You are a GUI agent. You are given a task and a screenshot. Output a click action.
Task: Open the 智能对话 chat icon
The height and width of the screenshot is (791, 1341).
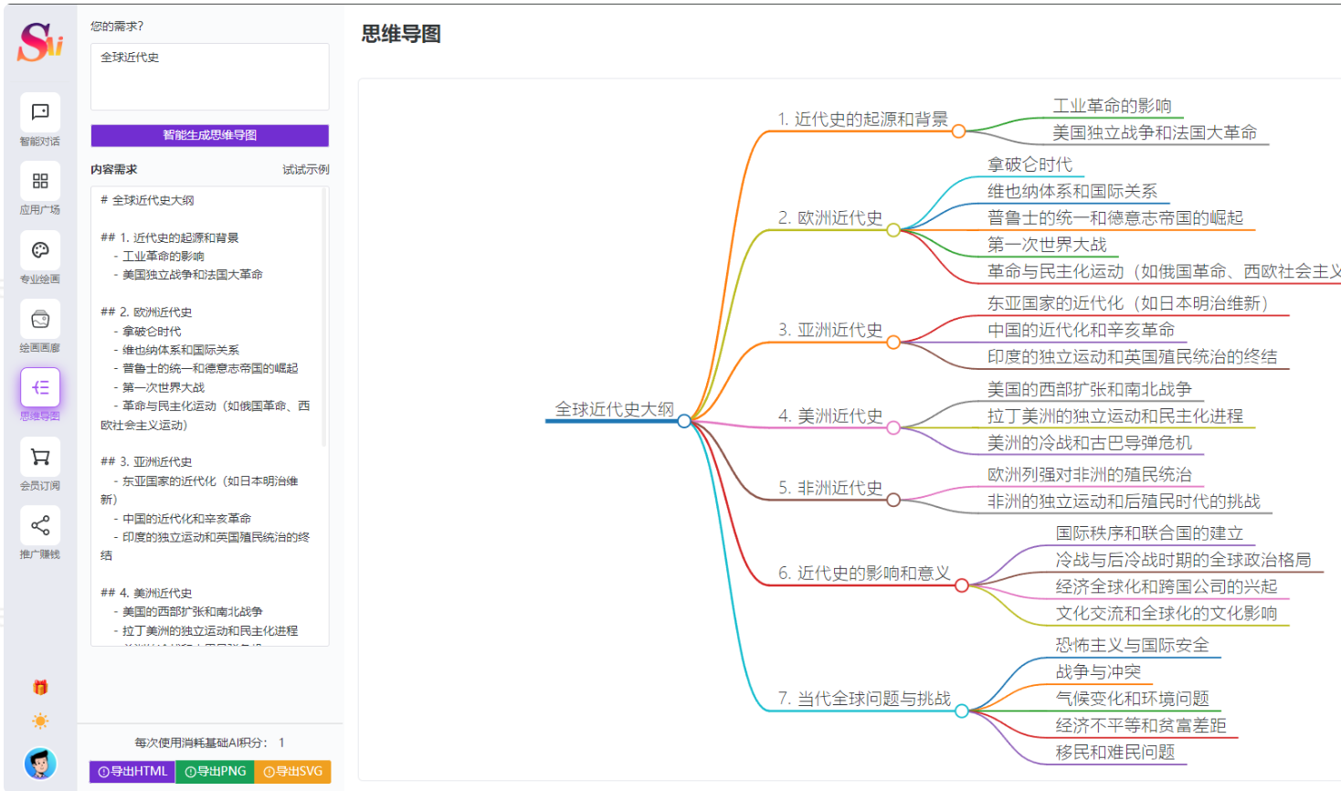(x=40, y=112)
